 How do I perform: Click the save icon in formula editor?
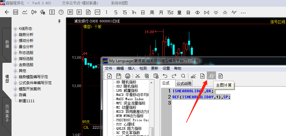point(119,76)
